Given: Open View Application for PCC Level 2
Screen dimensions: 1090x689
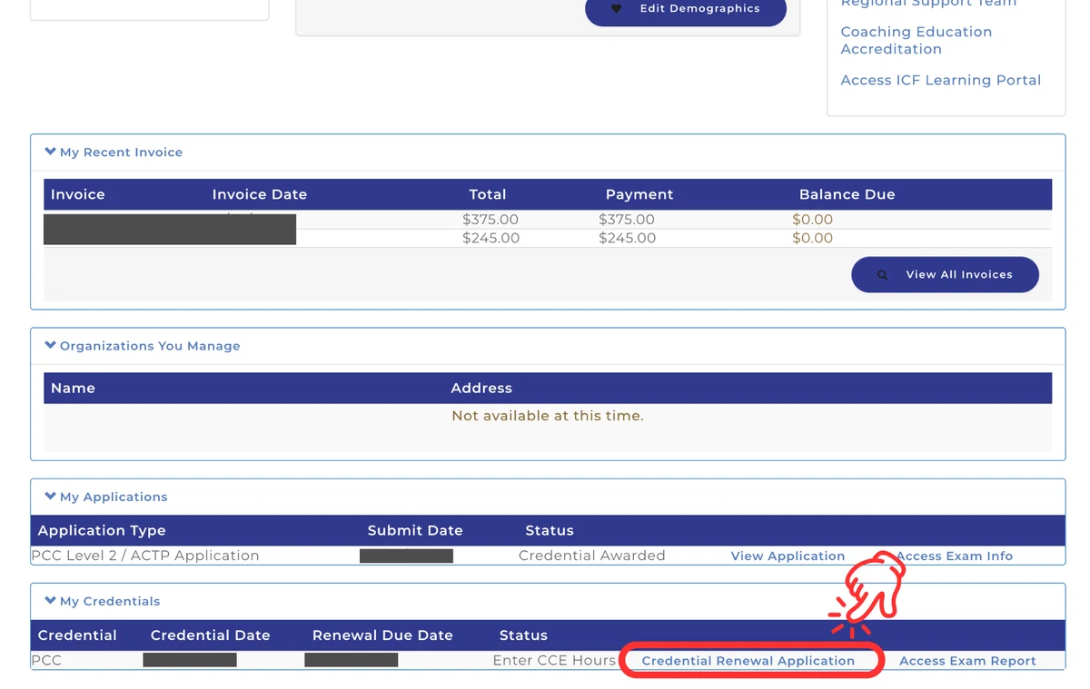Looking at the screenshot, I should pos(788,556).
